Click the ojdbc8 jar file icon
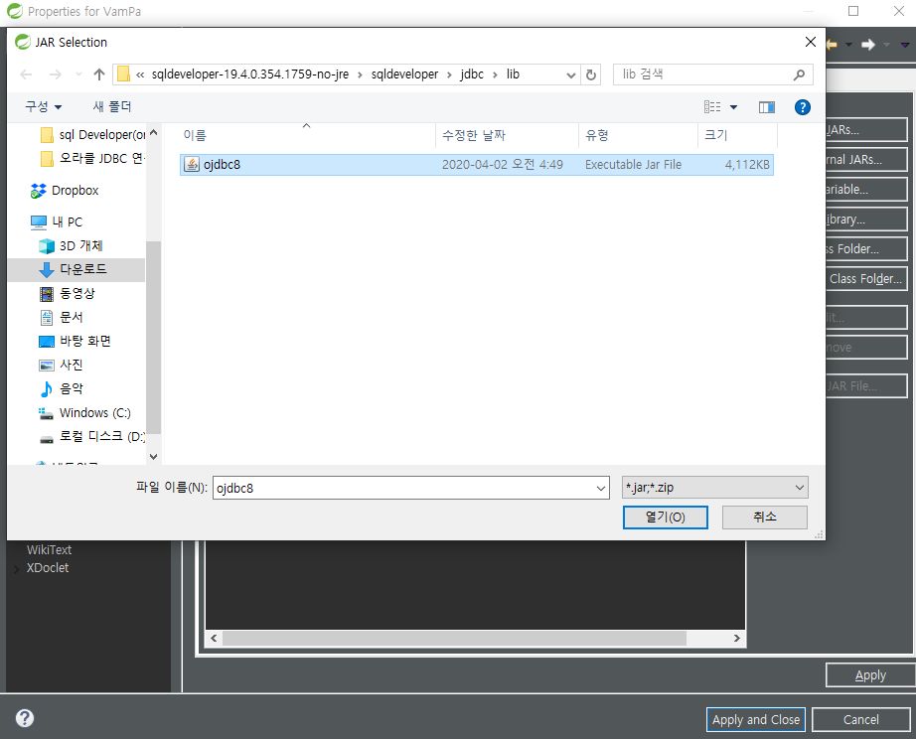The image size is (916, 739). coord(192,165)
